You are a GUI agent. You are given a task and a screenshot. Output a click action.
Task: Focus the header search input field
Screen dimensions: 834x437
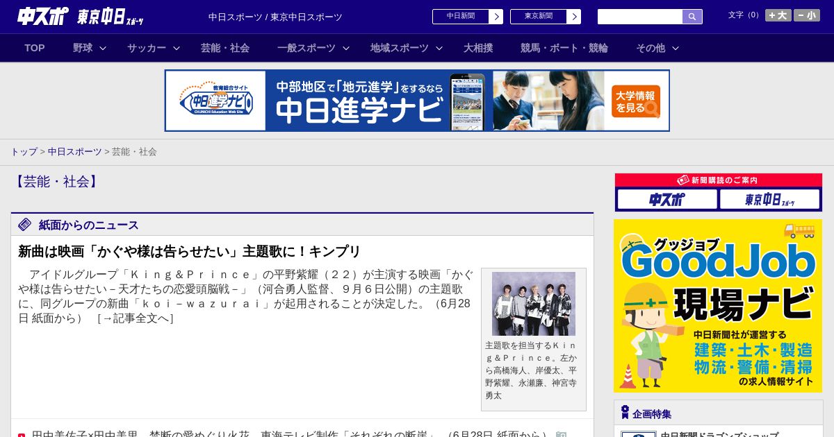(x=640, y=17)
